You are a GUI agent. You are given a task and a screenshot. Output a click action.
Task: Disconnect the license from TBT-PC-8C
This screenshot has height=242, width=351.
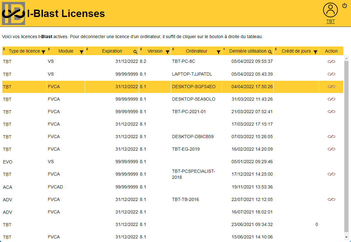(331, 62)
